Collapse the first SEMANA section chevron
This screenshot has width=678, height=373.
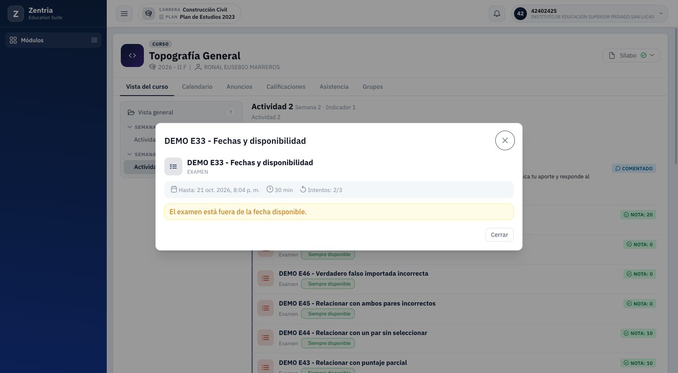click(x=129, y=127)
